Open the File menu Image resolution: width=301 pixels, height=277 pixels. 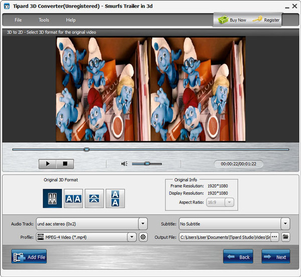click(18, 20)
